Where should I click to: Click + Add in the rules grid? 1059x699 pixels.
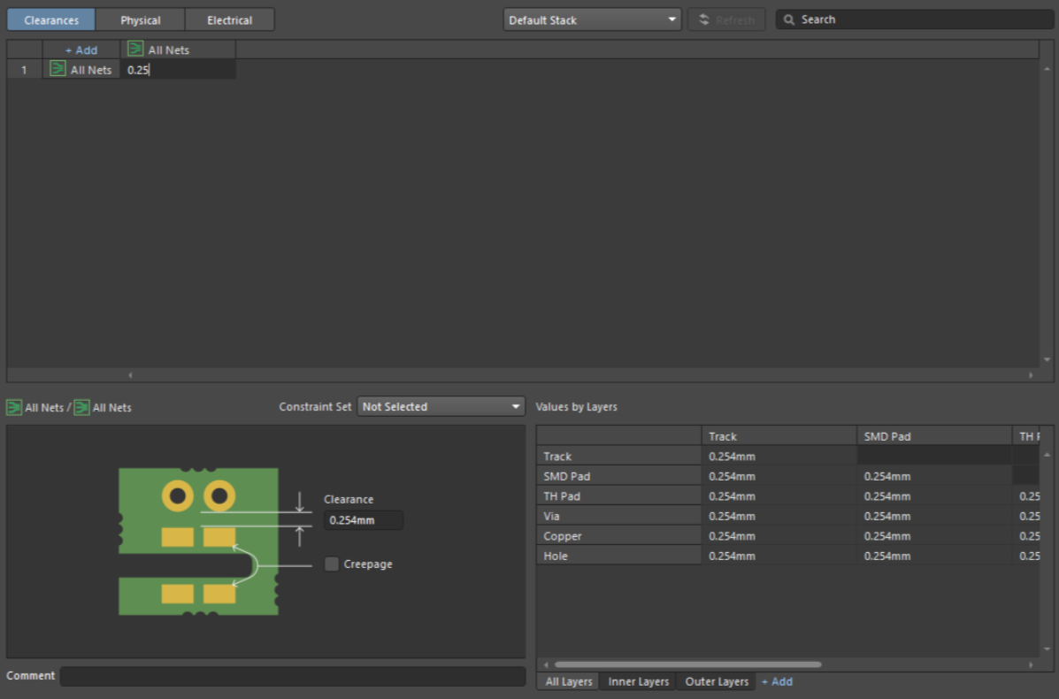81,50
